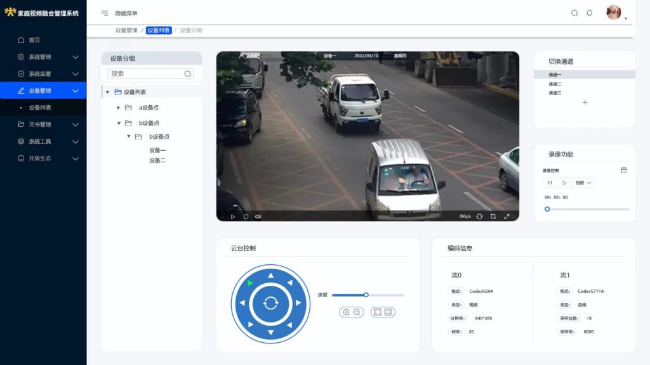This screenshot has height=365, width=650.
Task: Click the PTZ center rotate icon
Action: coord(270,304)
